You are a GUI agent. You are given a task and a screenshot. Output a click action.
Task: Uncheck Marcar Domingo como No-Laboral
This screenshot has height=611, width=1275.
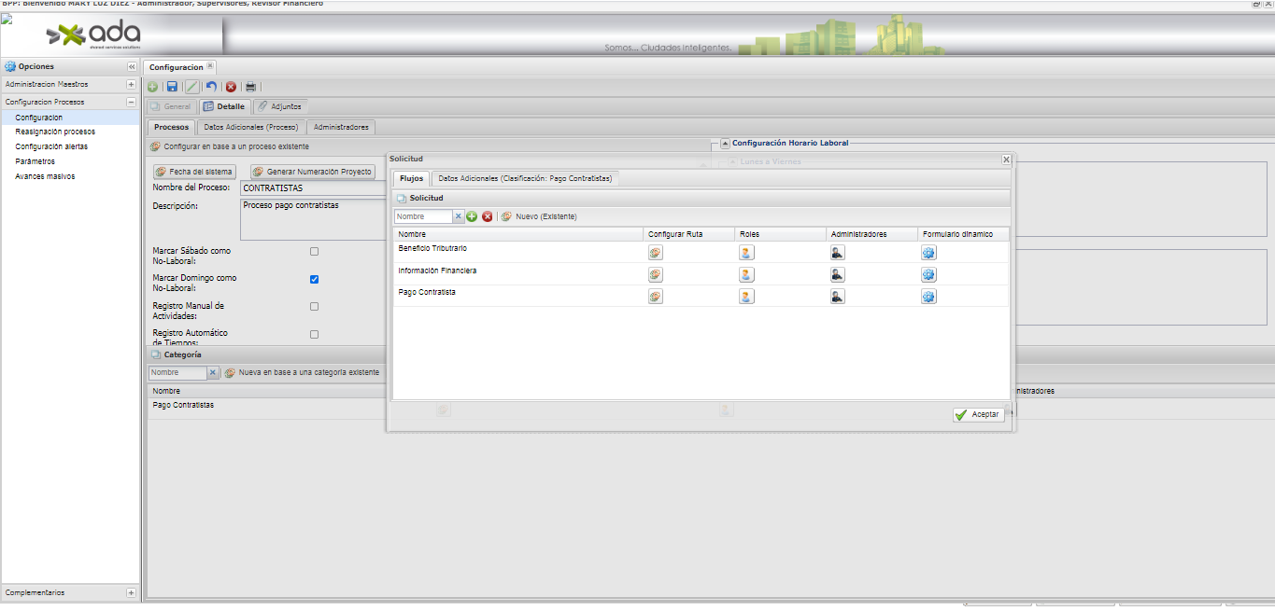(x=314, y=279)
